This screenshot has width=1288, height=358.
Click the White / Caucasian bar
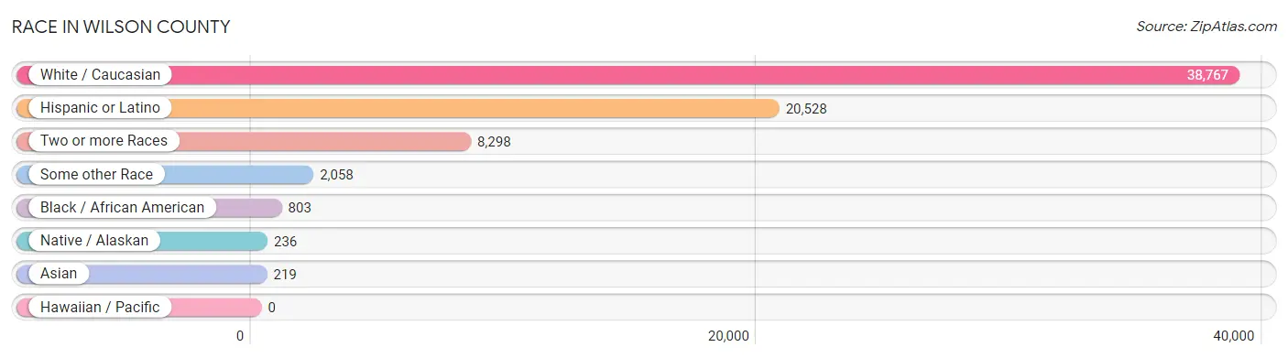pos(627,75)
